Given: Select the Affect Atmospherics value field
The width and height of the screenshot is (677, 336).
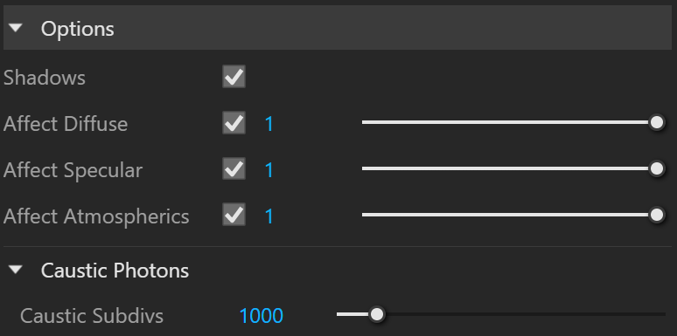Looking at the screenshot, I should click(269, 216).
